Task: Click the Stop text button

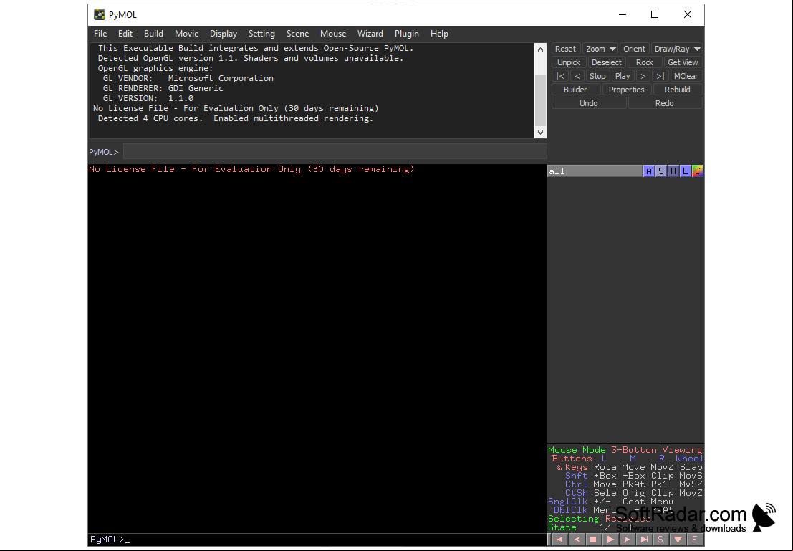Action: 597,76
